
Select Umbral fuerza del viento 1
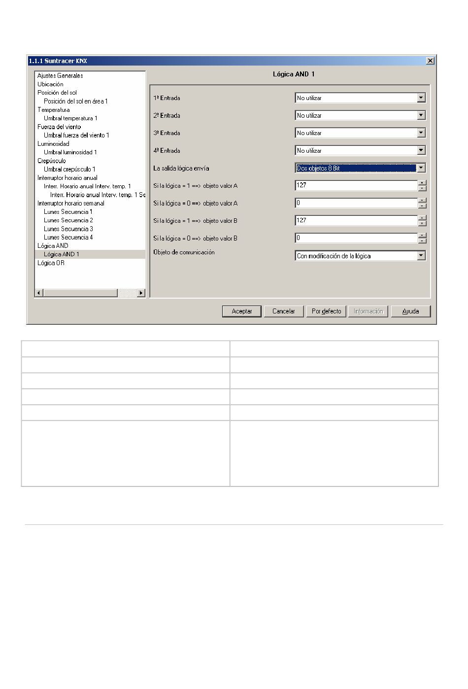click(x=76, y=135)
